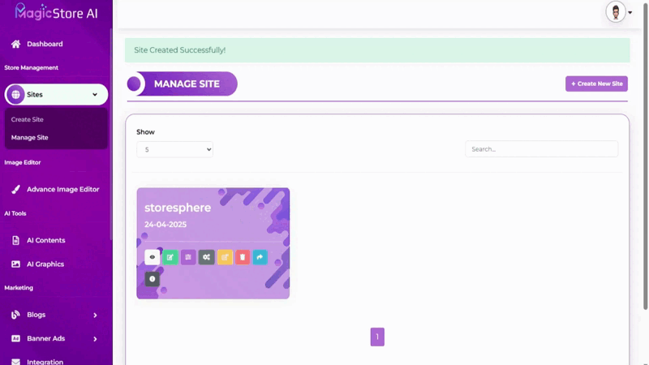Viewport: 649px width, 365px height.
Task: Open Dashboard from the sidebar
Action: coord(45,44)
